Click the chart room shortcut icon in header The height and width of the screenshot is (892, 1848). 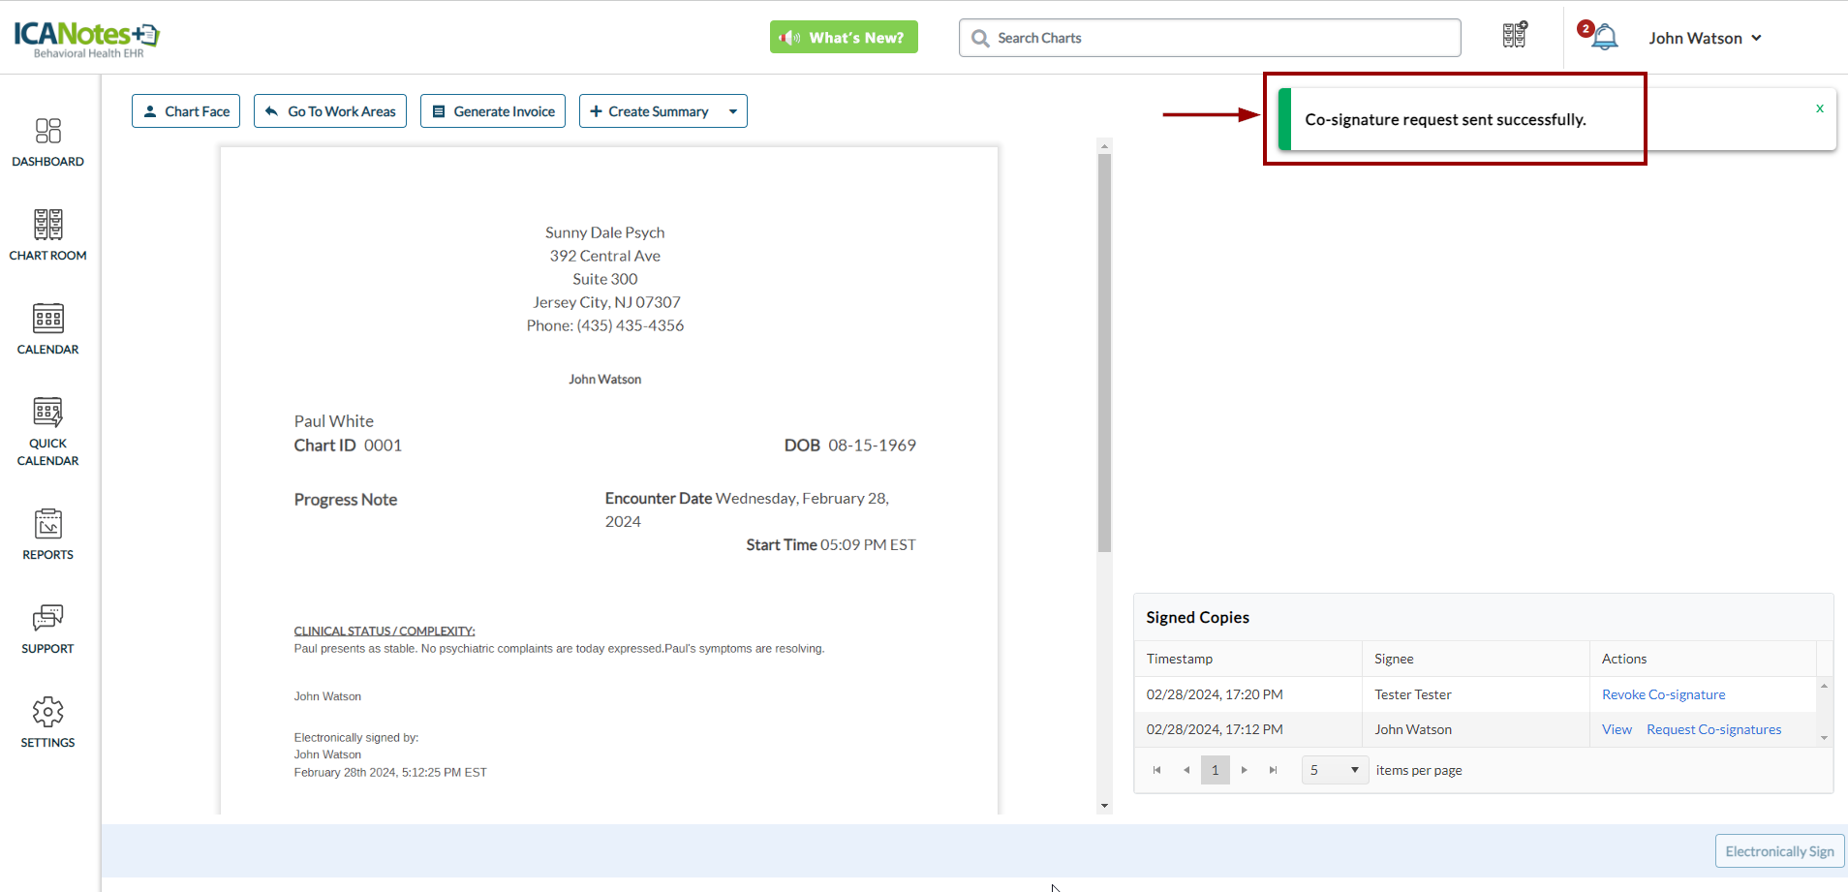click(x=1515, y=35)
